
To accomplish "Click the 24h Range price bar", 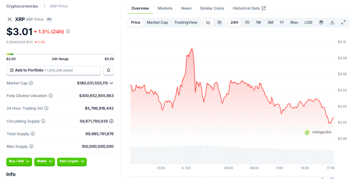I will point(60,54).
